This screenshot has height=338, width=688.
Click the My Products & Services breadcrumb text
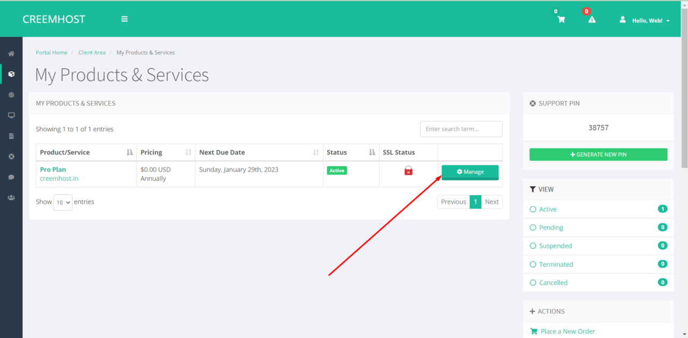146,53
